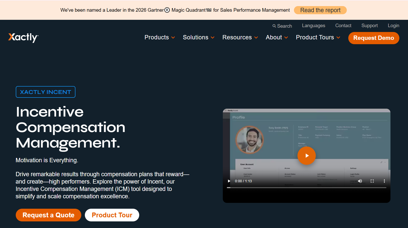
Task: Click the Incentive Compensation Management heading
Action: point(71,127)
